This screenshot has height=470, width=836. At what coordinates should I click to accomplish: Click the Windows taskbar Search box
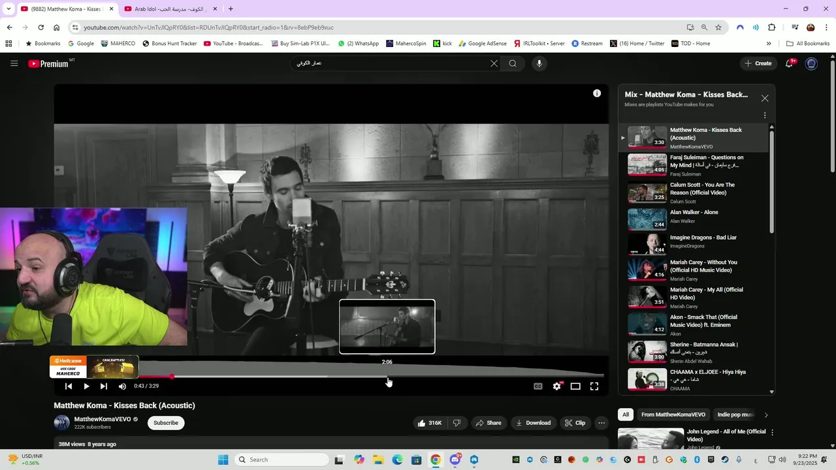coord(281,460)
